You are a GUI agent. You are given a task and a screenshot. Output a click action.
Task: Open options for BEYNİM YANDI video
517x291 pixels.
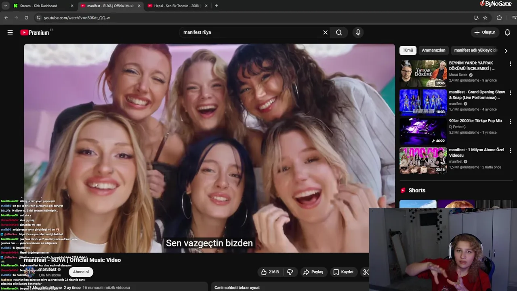510,64
